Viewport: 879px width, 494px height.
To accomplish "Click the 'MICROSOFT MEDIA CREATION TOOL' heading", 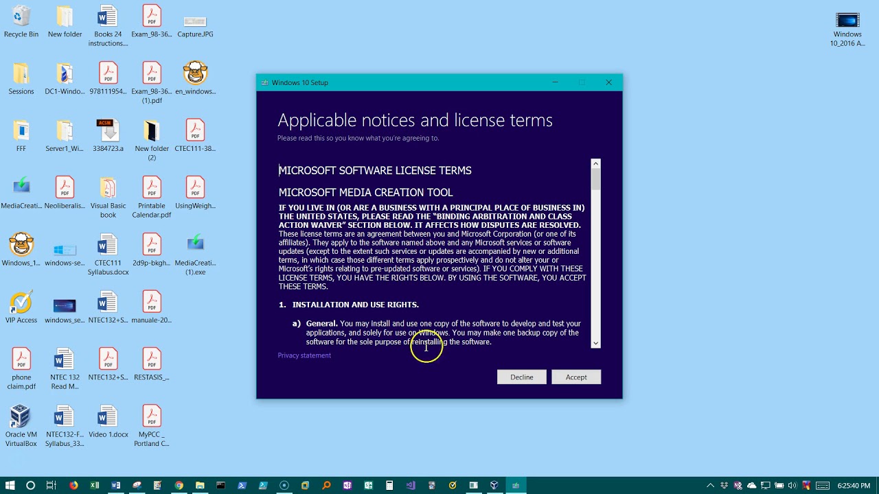I will coord(365,192).
